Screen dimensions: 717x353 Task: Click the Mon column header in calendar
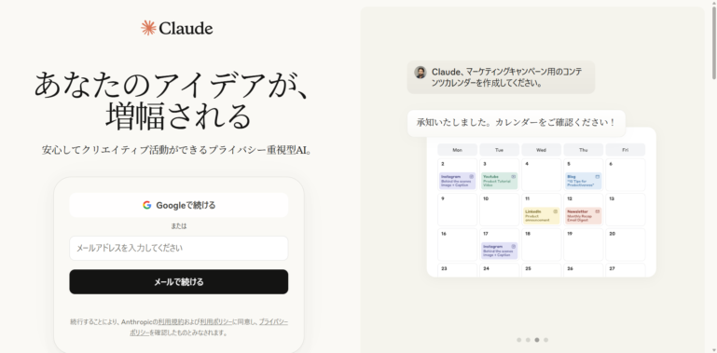click(457, 150)
